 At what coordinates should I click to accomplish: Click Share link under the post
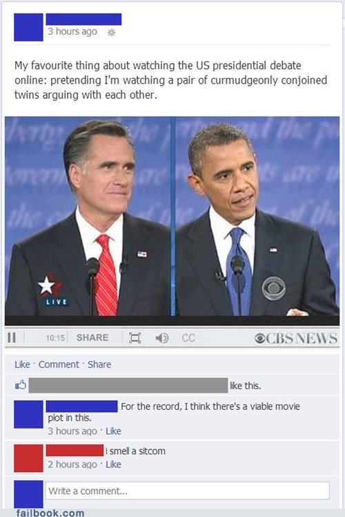pos(99,364)
